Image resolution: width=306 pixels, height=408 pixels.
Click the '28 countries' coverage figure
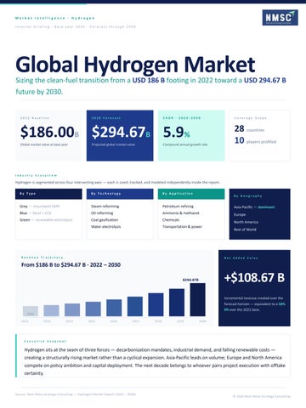(249, 129)
